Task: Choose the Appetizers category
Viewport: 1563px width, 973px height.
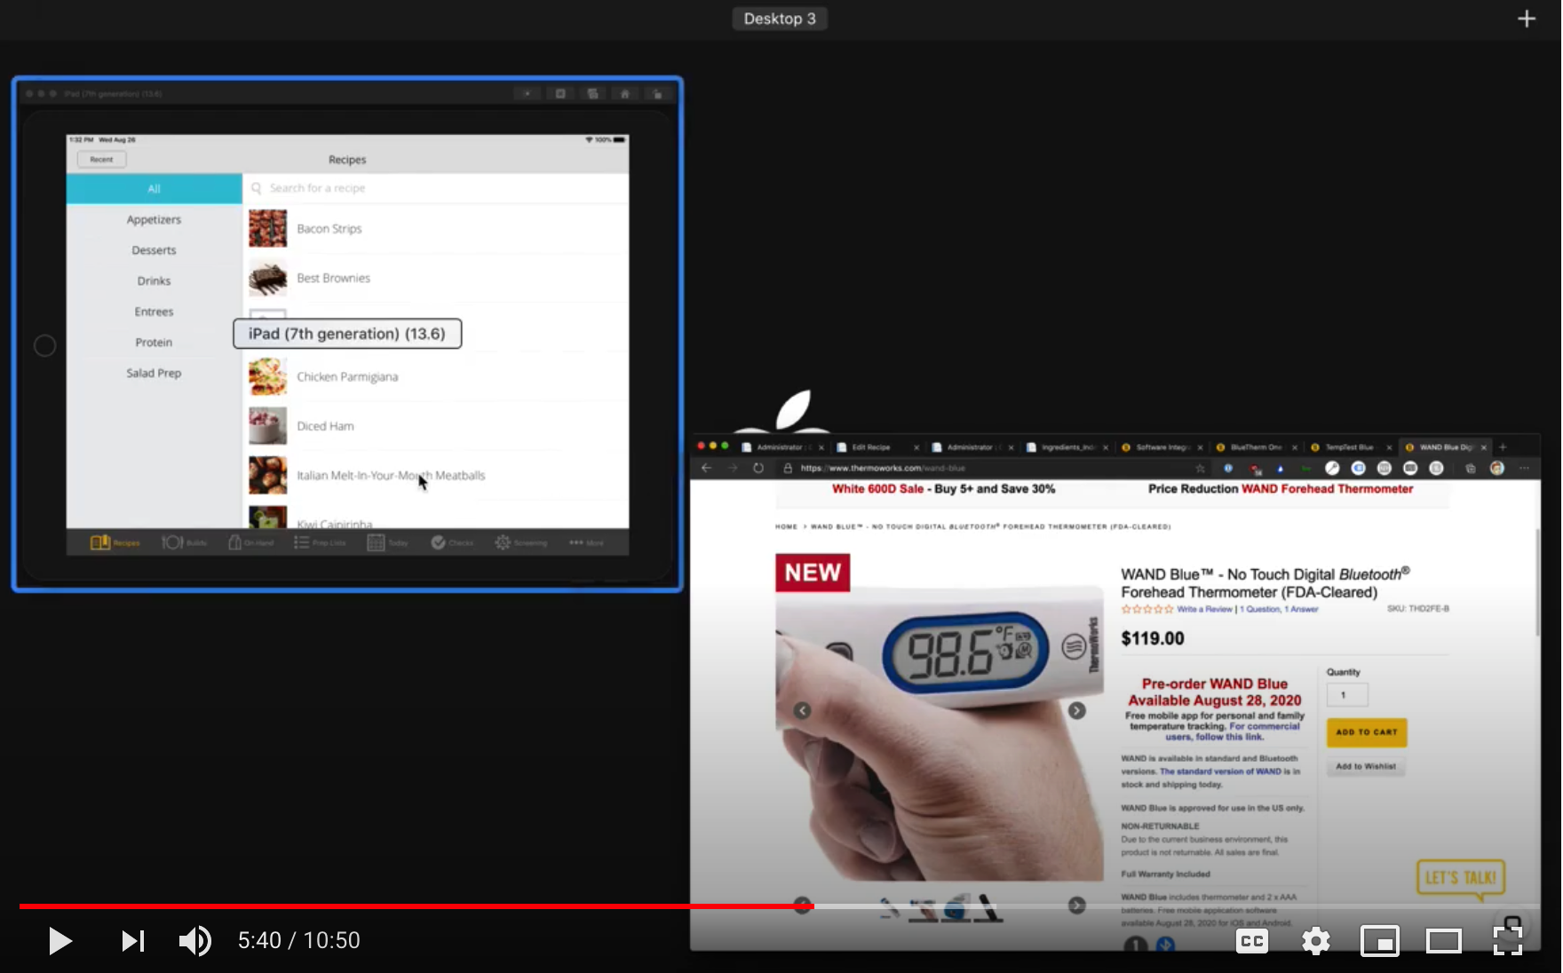Action: coord(154,219)
